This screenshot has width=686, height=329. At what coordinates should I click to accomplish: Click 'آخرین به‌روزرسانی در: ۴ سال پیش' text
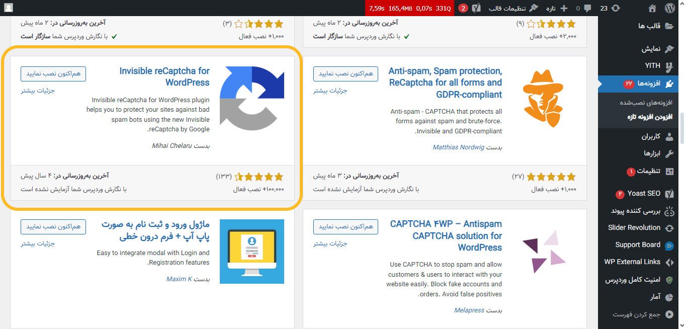click(x=64, y=176)
